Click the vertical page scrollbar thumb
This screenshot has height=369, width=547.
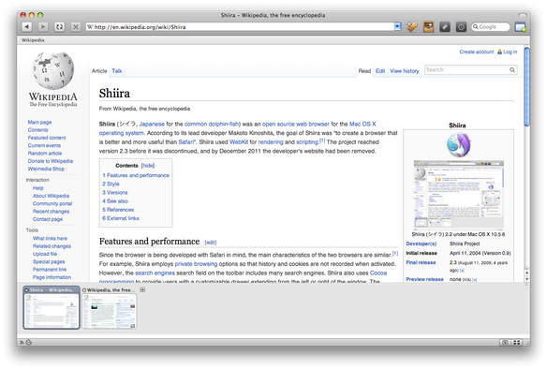526,86
